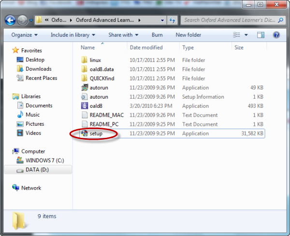The image size is (290, 236).
Task: Click the folder icon in the details pane
Action: (19, 221)
